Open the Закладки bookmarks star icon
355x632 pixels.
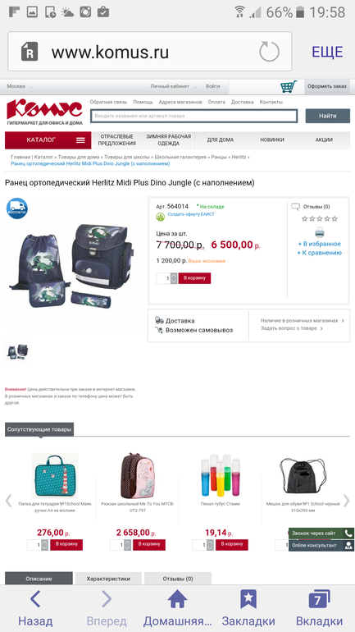pyautogui.click(x=248, y=599)
